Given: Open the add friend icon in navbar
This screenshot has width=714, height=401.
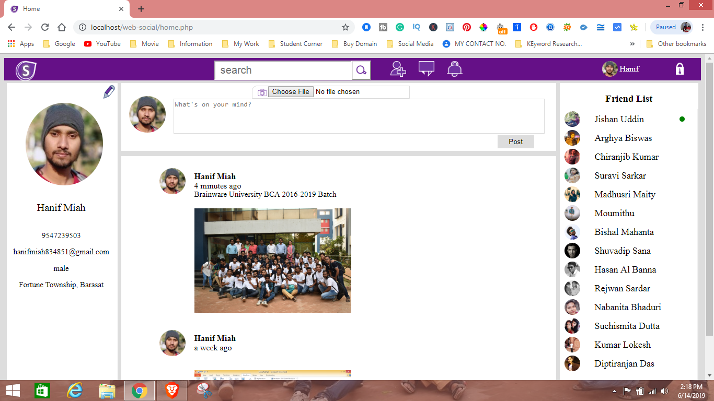Looking at the screenshot, I should click(397, 69).
